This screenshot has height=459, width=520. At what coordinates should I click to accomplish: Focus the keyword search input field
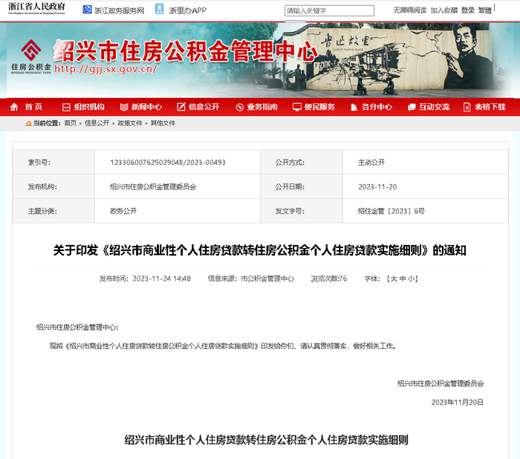(x=329, y=10)
